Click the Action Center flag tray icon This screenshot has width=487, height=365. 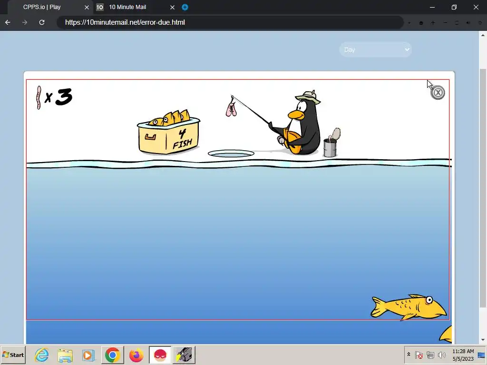[x=419, y=355]
